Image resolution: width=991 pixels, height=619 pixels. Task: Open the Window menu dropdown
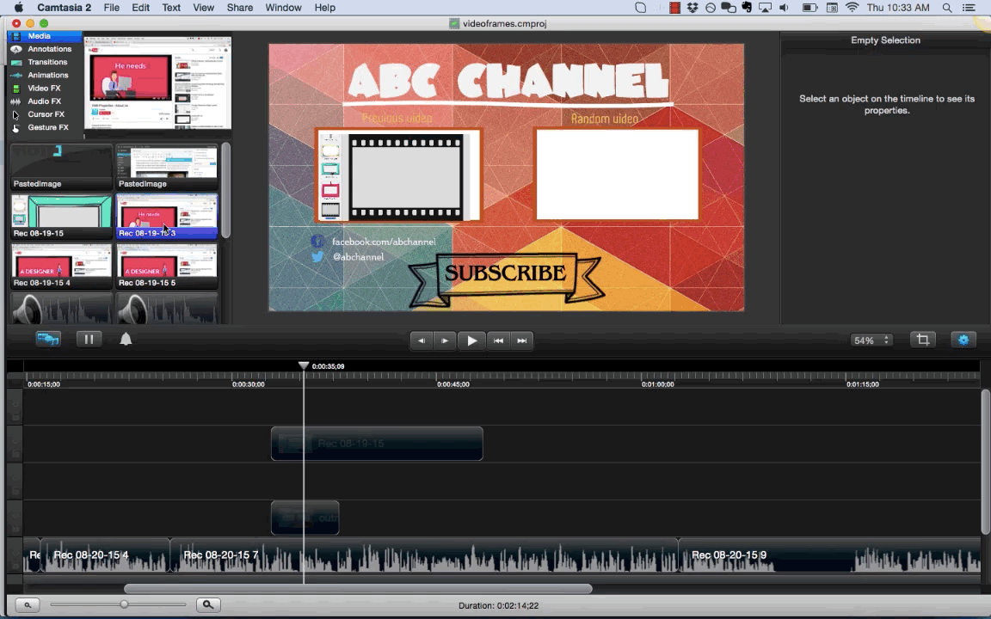pyautogui.click(x=283, y=8)
